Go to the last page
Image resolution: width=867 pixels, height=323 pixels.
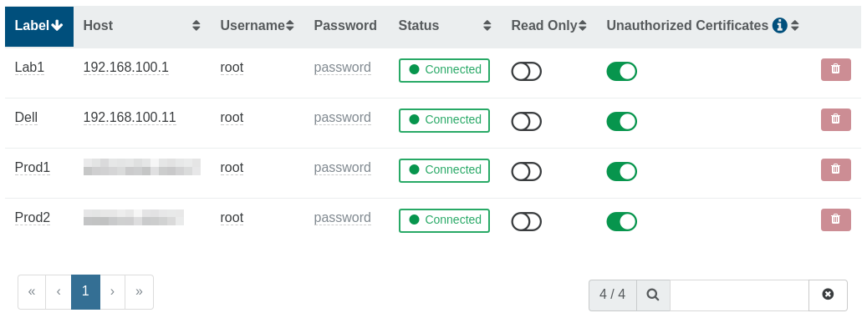click(139, 292)
